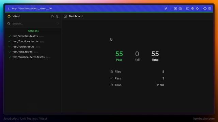Click the Dashboard grid icon

click(65, 16)
